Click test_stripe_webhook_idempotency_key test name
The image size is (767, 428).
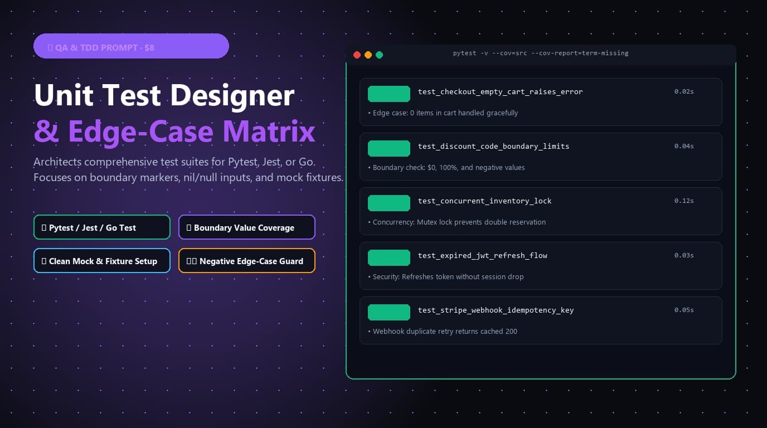(496, 310)
